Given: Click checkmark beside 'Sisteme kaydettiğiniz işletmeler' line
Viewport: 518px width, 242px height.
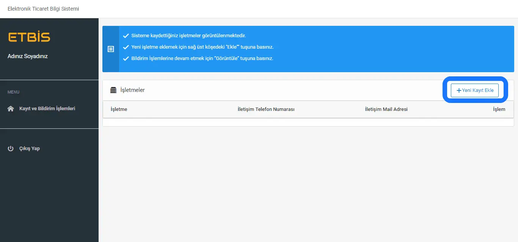Looking at the screenshot, I should pyautogui.click(x=126, y=36).
